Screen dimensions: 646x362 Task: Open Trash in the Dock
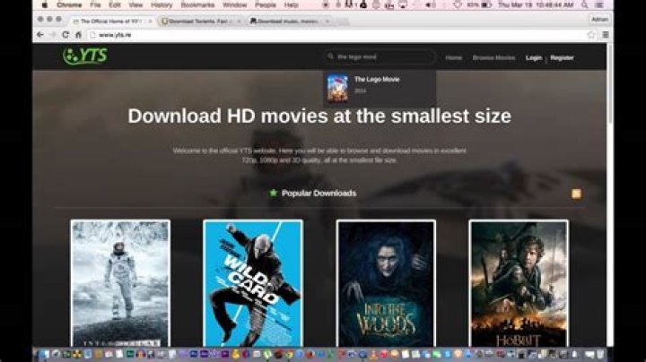[x=600, y=354]
